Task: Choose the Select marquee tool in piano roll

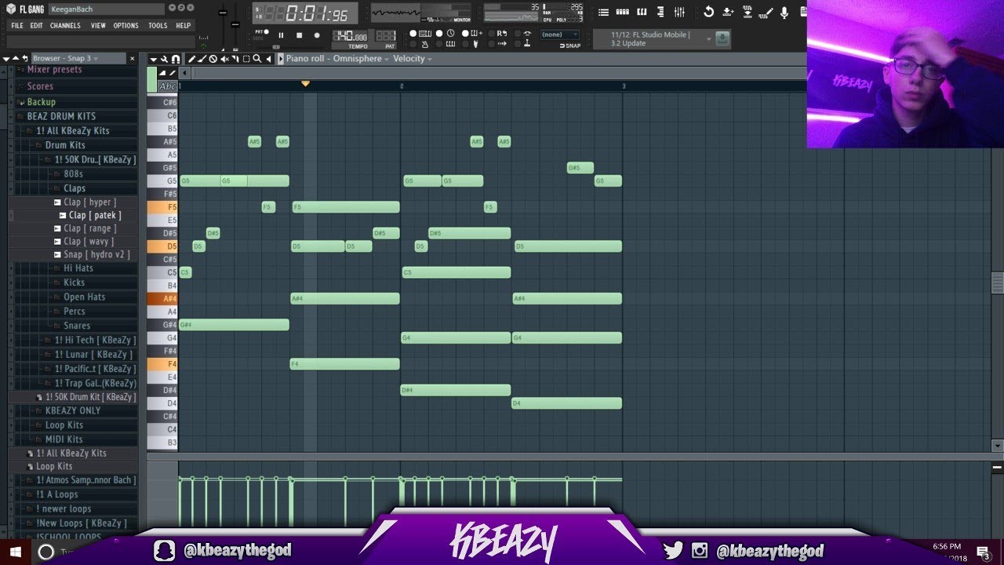Action: pos(246,59)
